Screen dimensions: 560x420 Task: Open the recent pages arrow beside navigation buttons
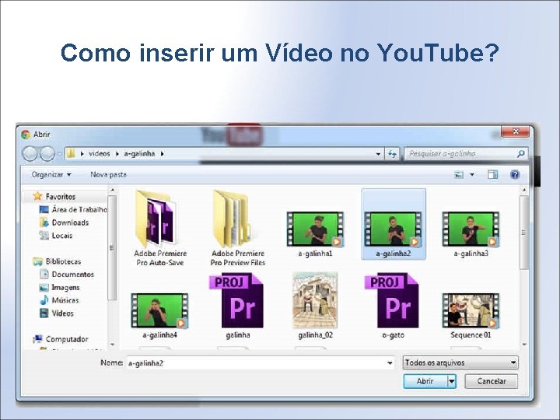click(x=59, y=154)
